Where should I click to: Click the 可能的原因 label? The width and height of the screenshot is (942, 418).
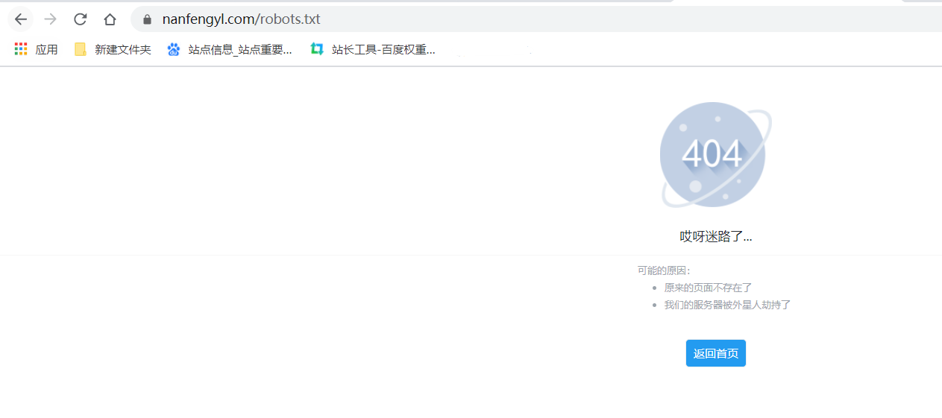664,270
